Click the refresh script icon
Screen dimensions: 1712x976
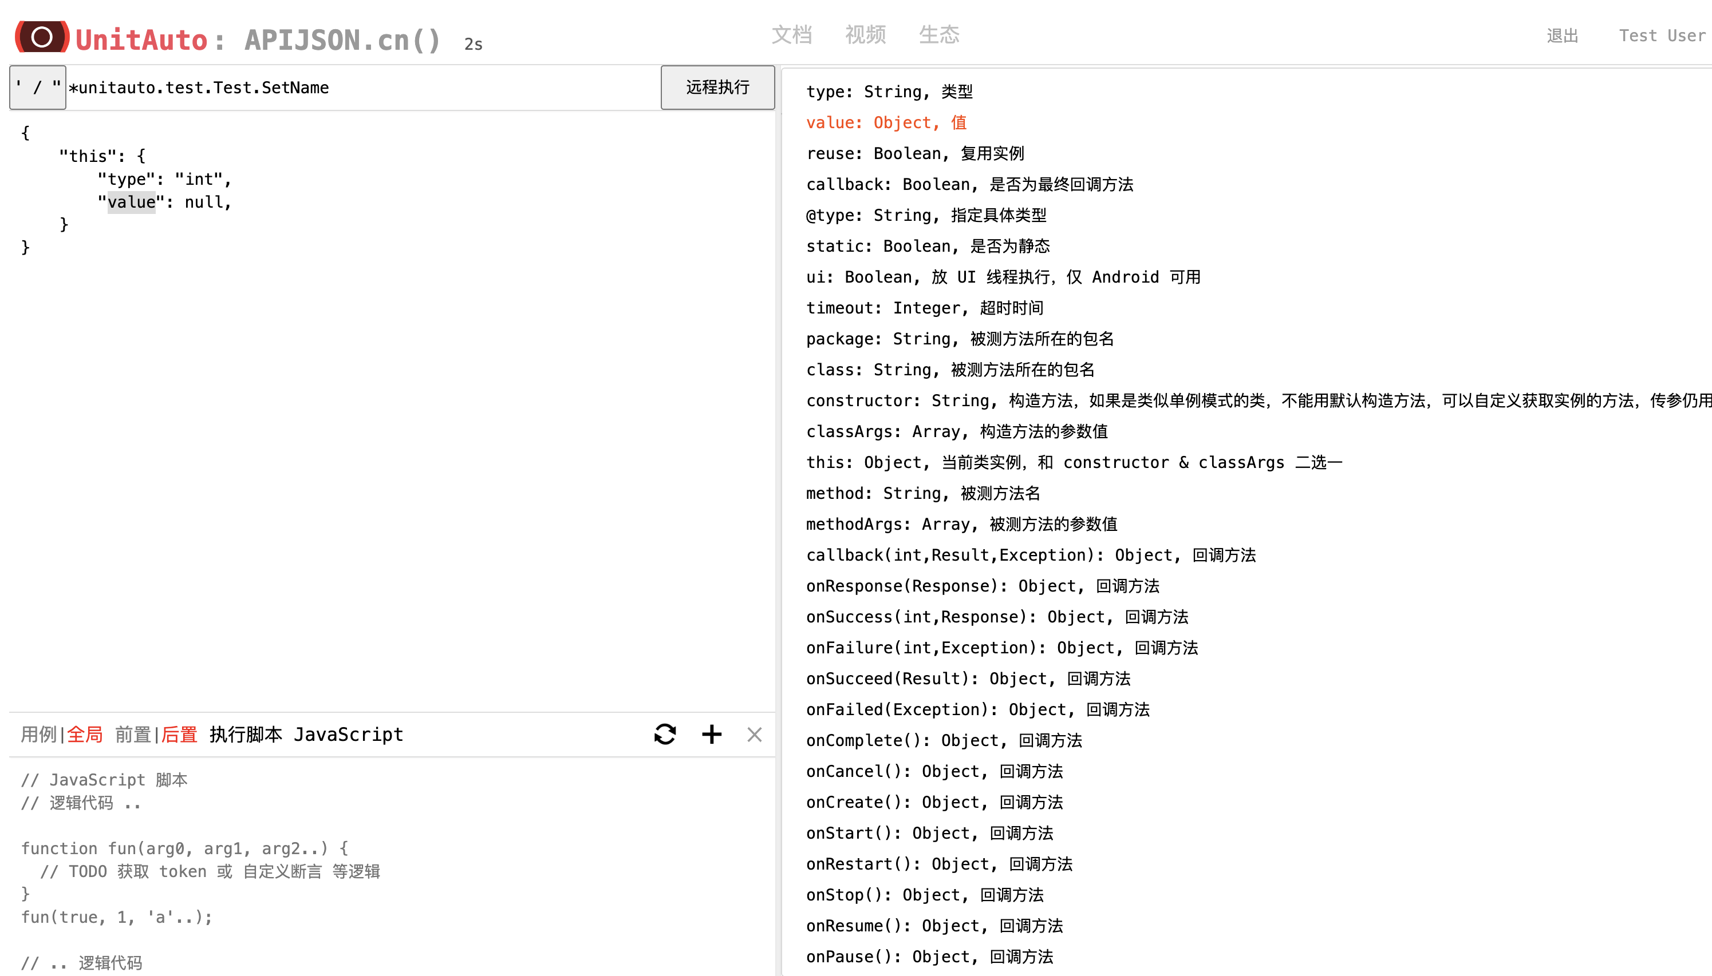665,735
